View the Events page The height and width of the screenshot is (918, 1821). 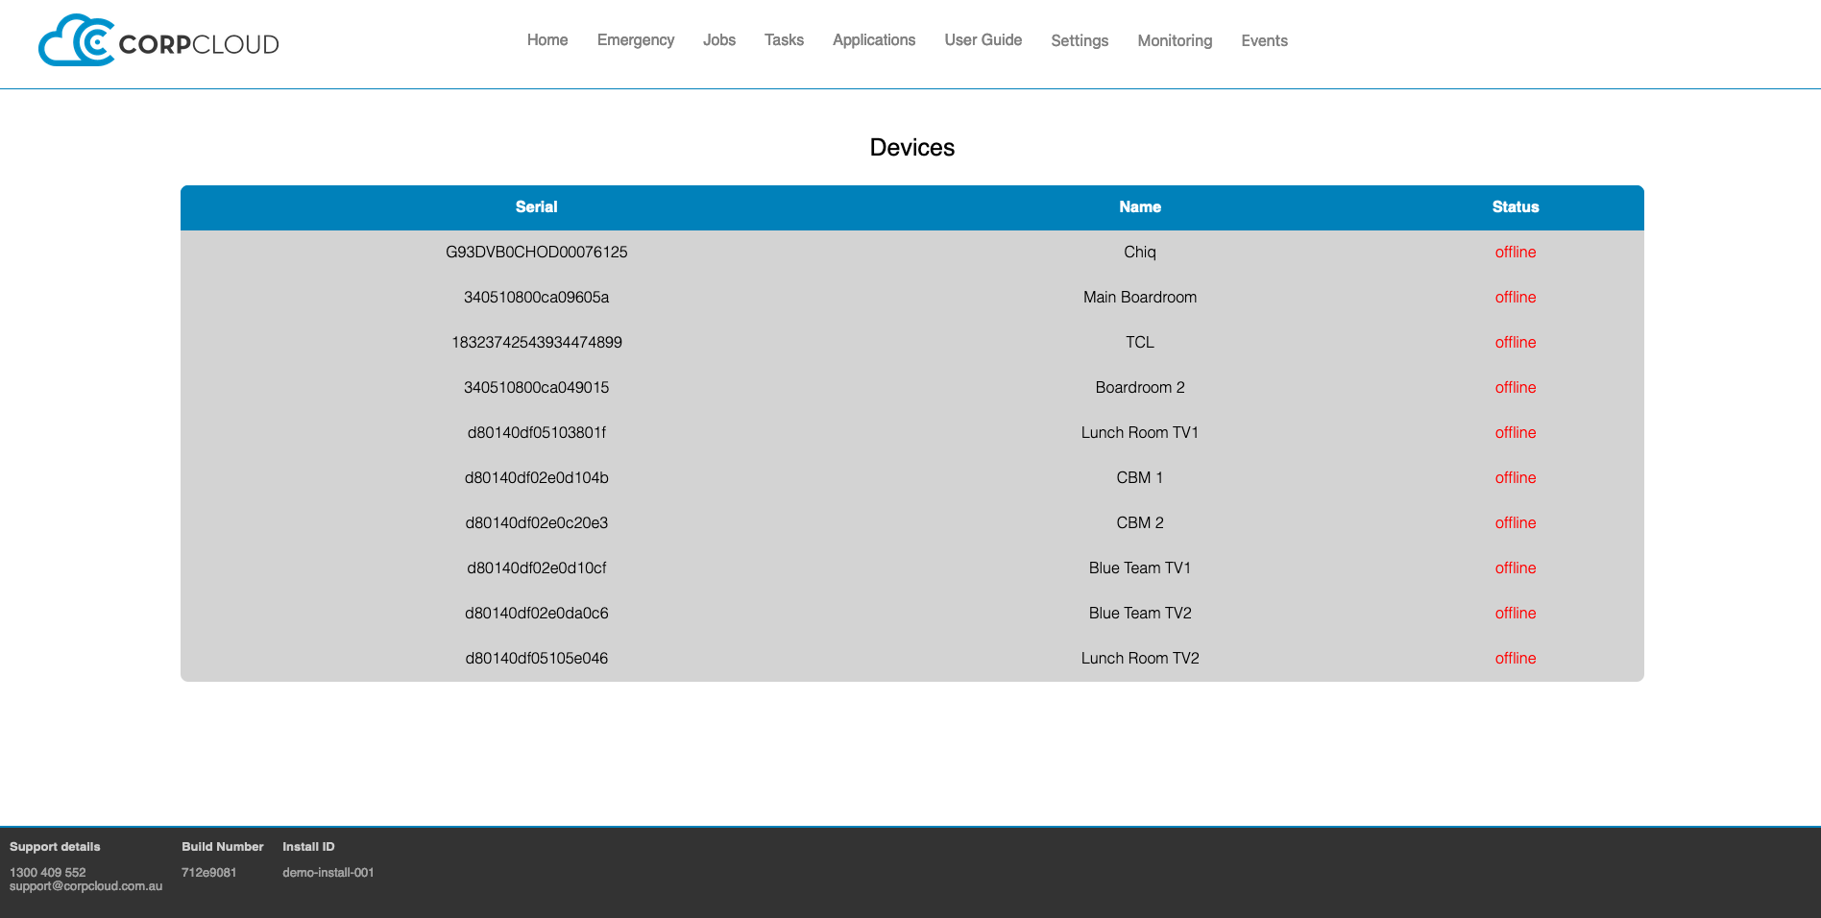tap(1263, 41)
